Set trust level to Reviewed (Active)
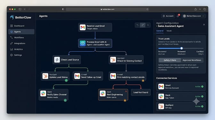This screenshot has height=120, width=215. pos(162,53)
